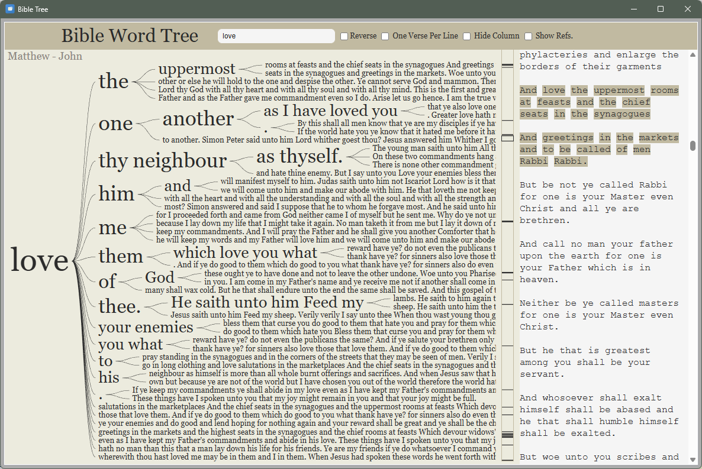The width and height of the screenshot is (702, 469).
Task: Click 'He saith unto him Feed my' branch
Action: 267,303
